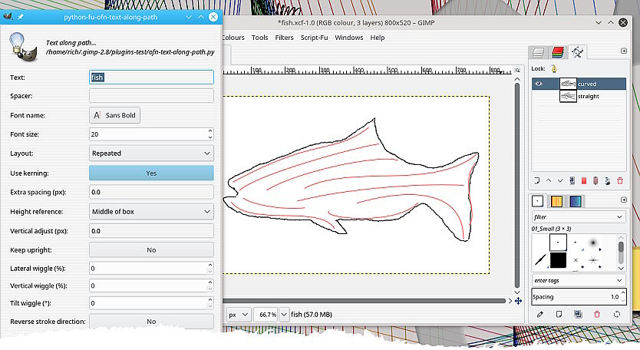
Task: Open the Layout dropdown showing Repeated
Action: (151, 154)
